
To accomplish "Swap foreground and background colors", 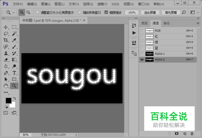I will click(15, 98).
